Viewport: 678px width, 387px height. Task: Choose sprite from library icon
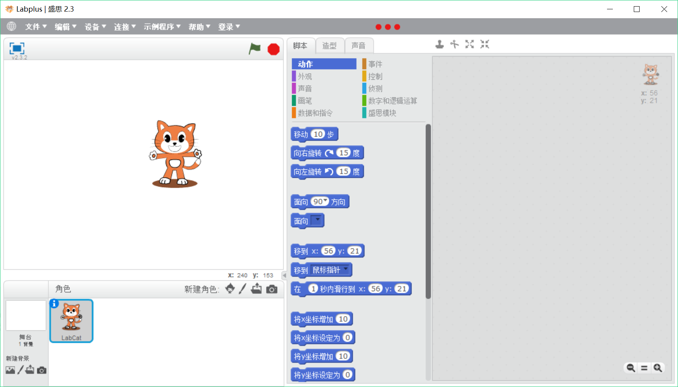tap(230, 289)
